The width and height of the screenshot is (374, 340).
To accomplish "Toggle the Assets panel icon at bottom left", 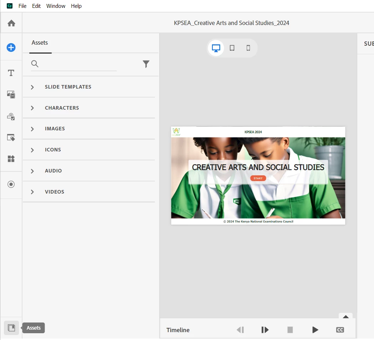I will point(11,328).
